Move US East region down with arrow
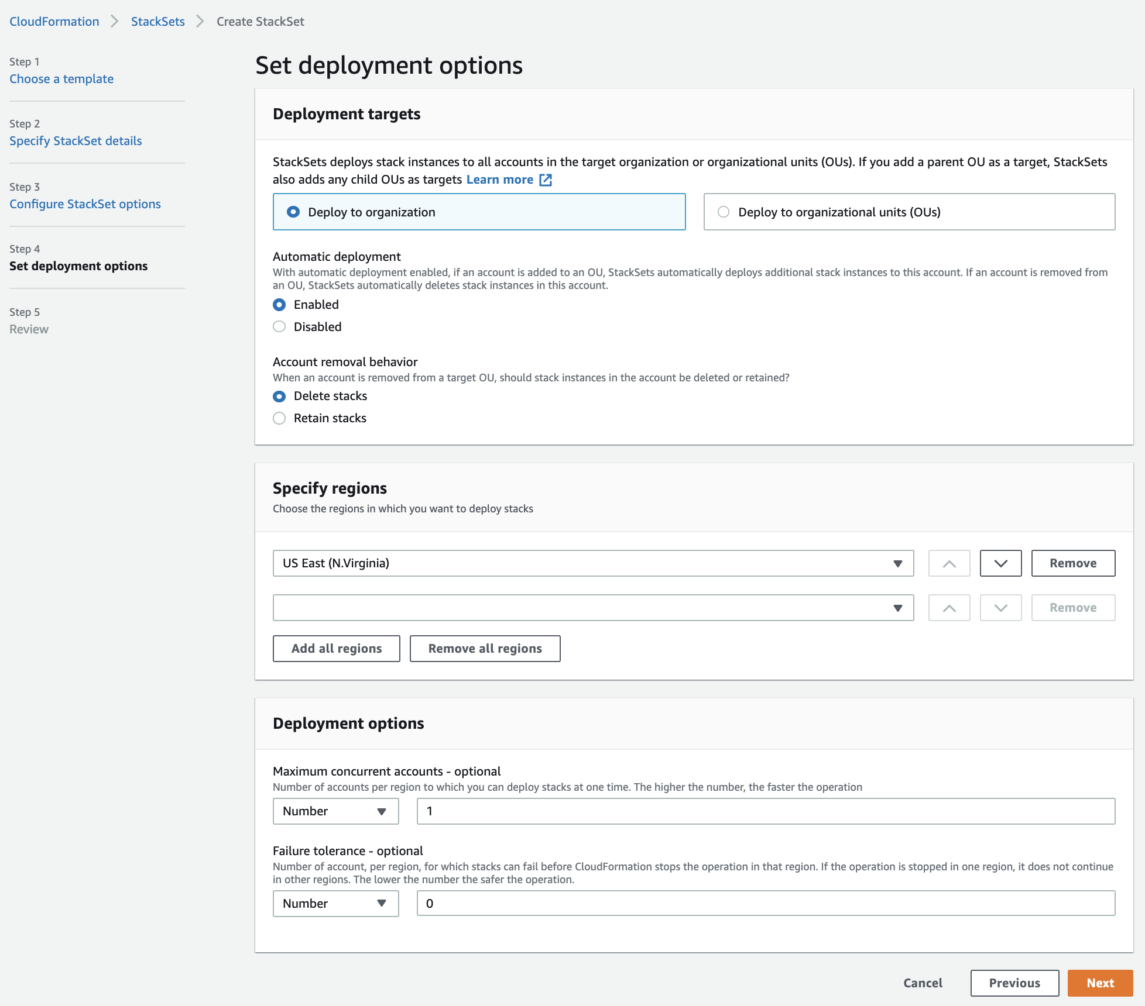 click(1000, 563)
